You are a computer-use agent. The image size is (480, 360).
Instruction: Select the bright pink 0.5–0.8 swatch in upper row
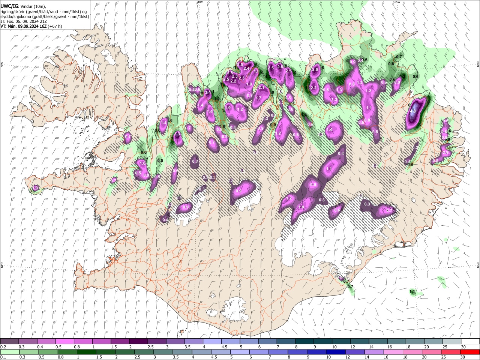[x=64, y=341]
